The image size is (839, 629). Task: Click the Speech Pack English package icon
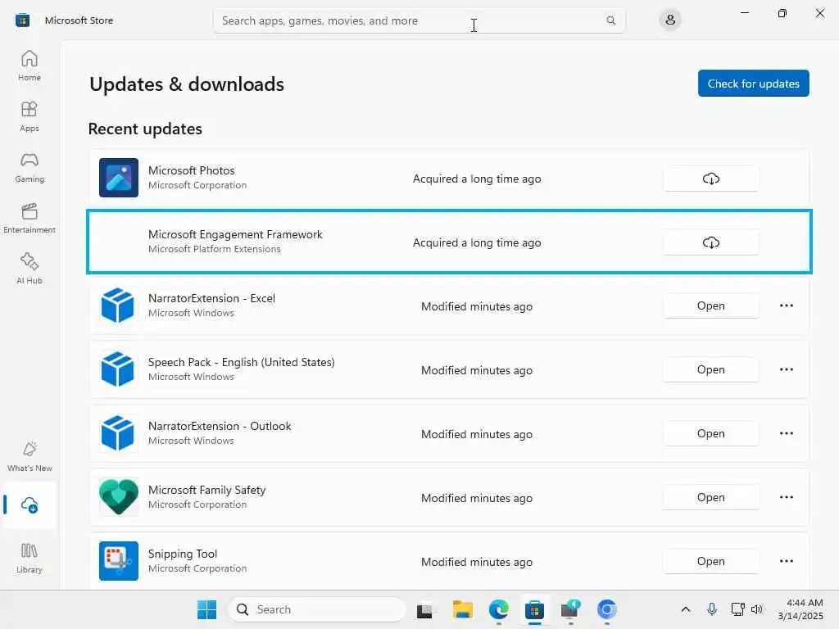(x=118, y=369)
